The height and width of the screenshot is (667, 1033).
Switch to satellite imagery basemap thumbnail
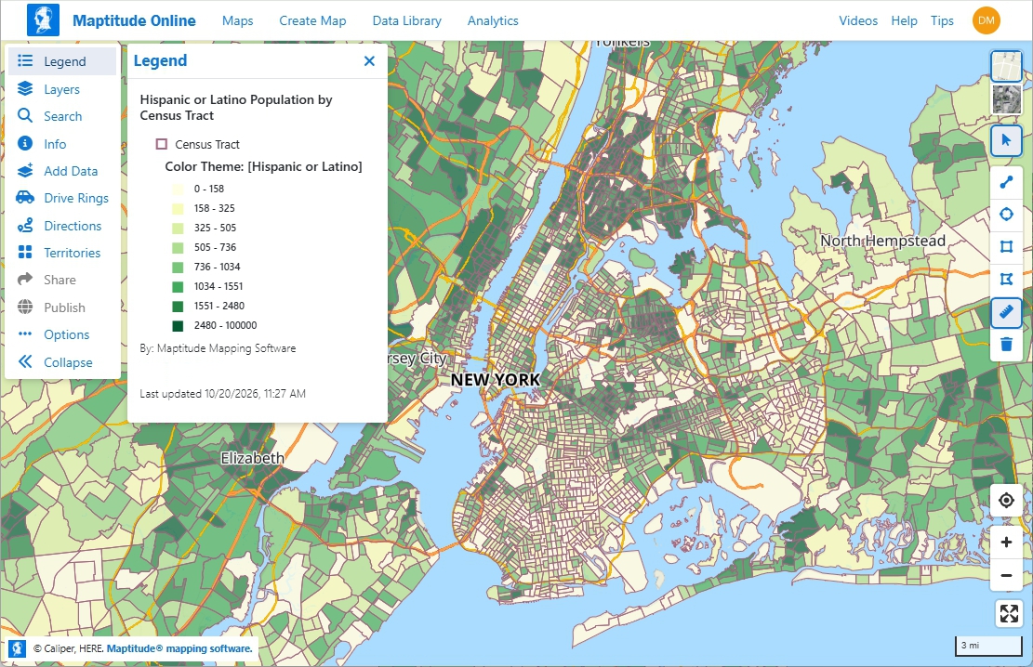point(1007,99)
